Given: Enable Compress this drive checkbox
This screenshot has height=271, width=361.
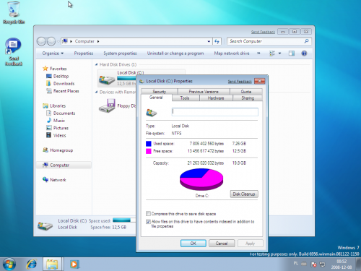Looking at the screenshot, I should tap(148, 214).
